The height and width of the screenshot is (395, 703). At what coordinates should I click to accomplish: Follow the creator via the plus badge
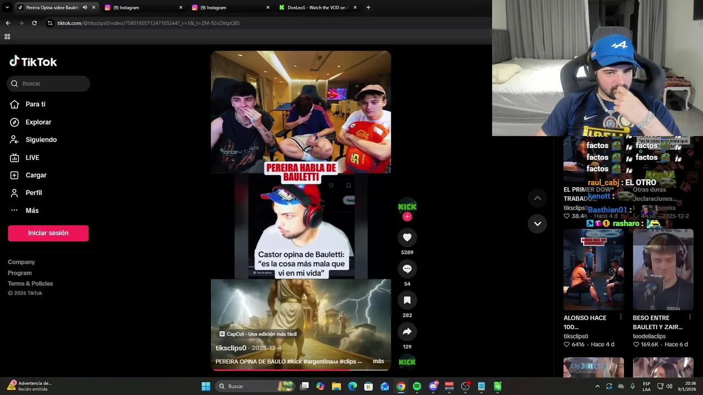pyautogui.click(x=407, y=217)
